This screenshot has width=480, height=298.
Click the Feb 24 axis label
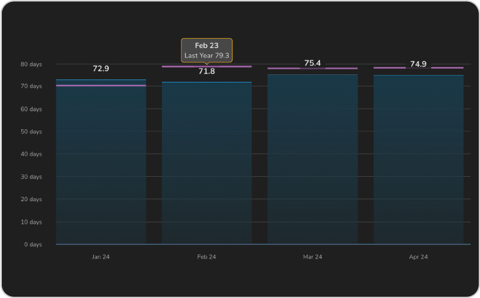tap(207, 257)
